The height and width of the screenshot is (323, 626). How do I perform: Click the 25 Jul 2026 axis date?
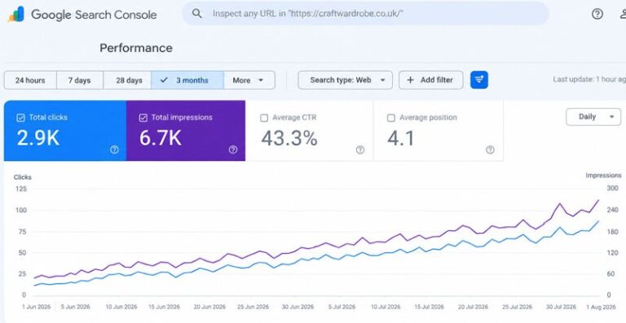tap(517, 307)
